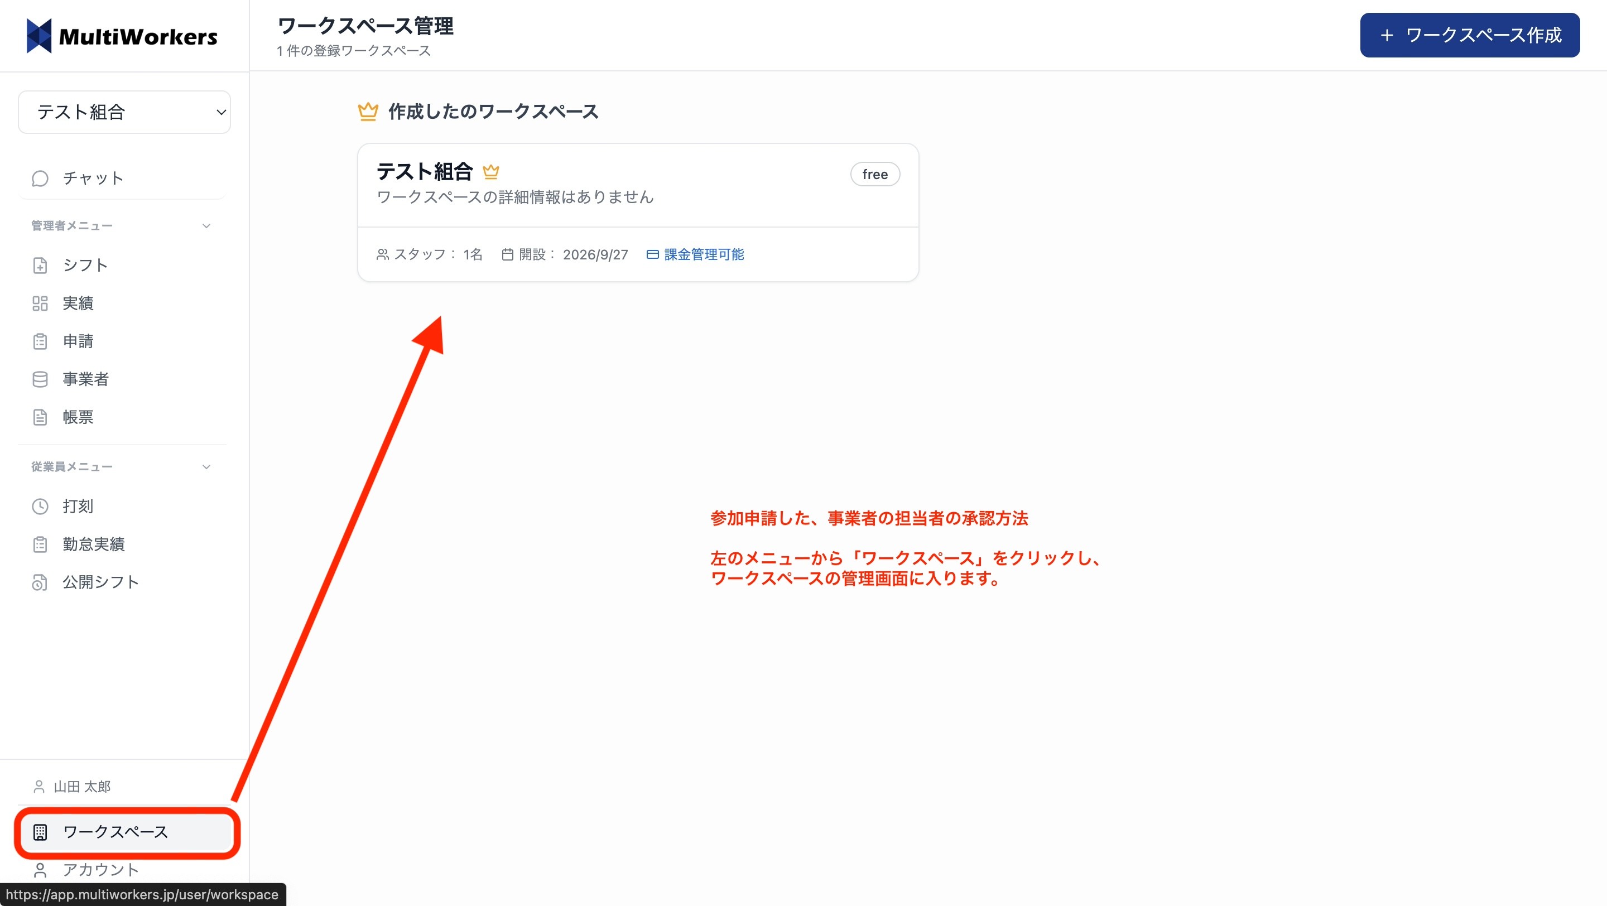Click the crown icon next to テスト組合 title
Viewport: 1607px width, 906px height.
[x=491, y=171]
